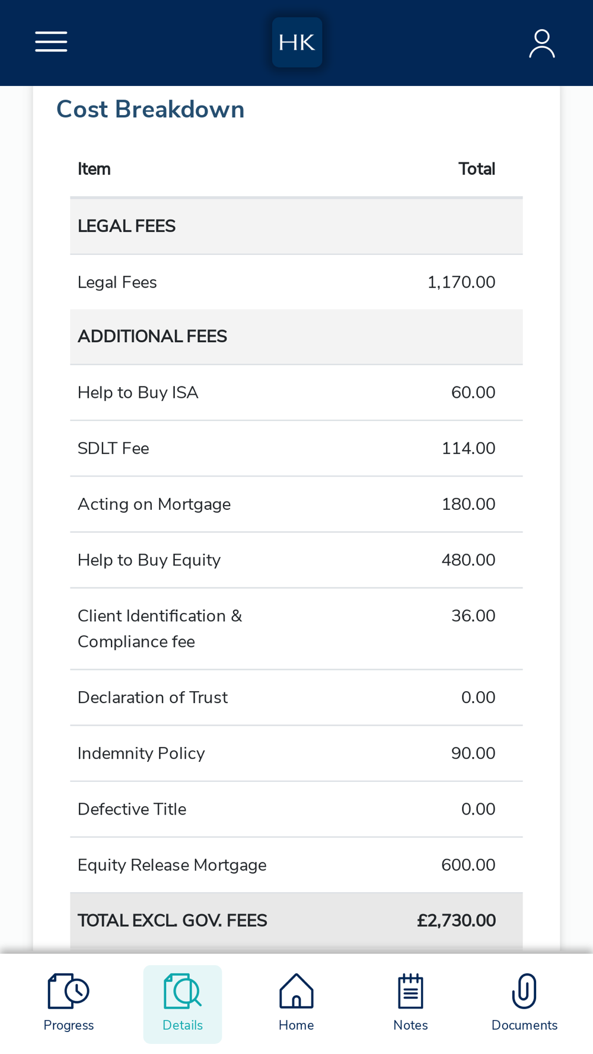Open the Progress folder-clock icon

tap(68, 991)
